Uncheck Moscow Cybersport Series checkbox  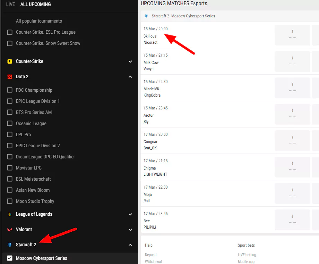[x=10, y=258]
